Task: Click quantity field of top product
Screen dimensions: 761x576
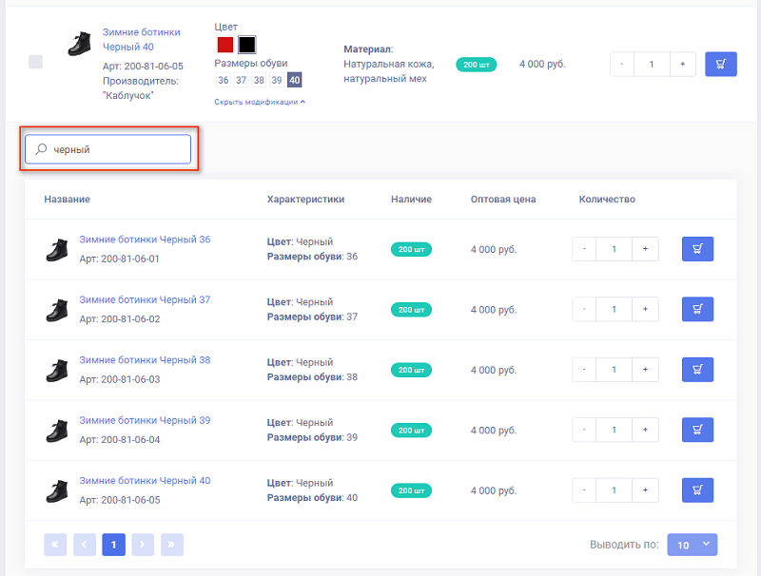Action: click(652, 64)
